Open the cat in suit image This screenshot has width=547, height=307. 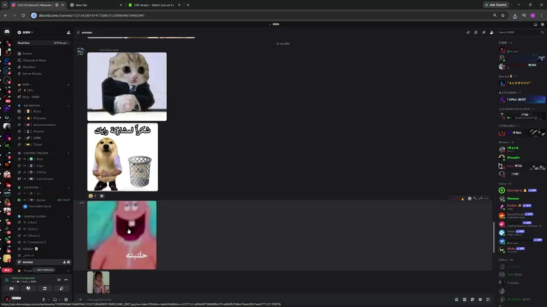pyautogui.click(x=127, y=87)
